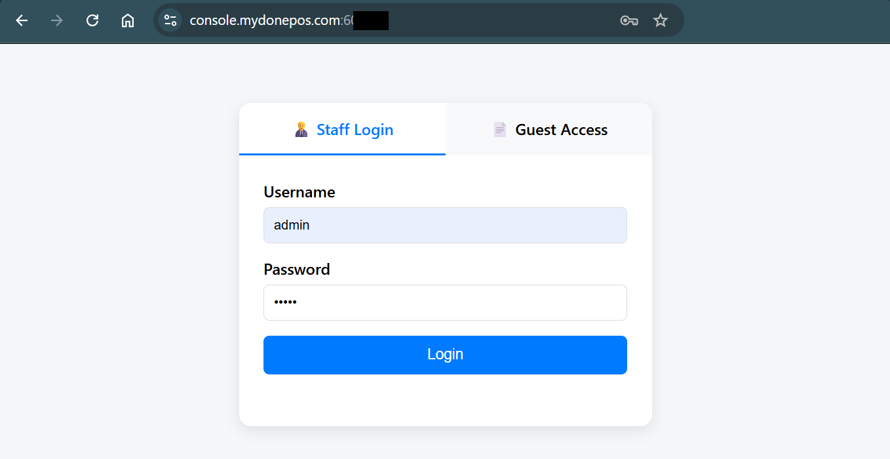890x459 pixels.
Task: Bookmark this page with the star
Action: 661,20
